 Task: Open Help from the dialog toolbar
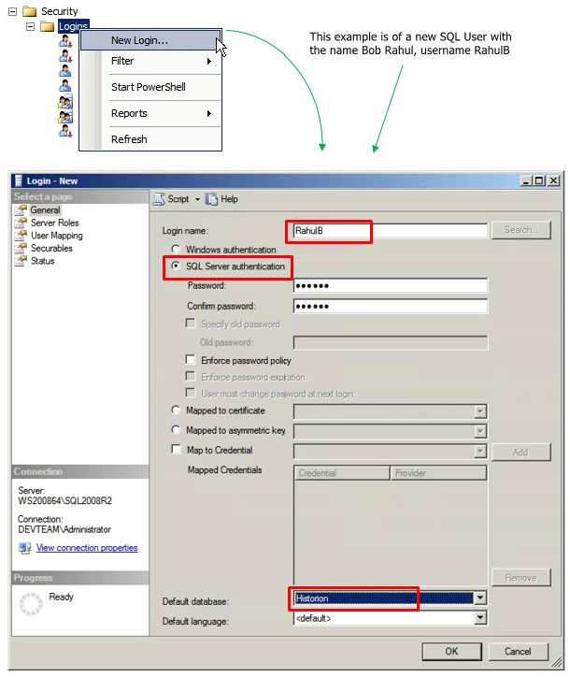click(x=212, y=199)
